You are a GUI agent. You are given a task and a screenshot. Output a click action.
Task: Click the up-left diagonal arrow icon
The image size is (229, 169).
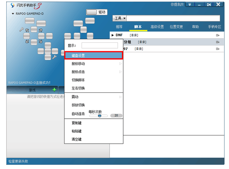click(27, 30)
